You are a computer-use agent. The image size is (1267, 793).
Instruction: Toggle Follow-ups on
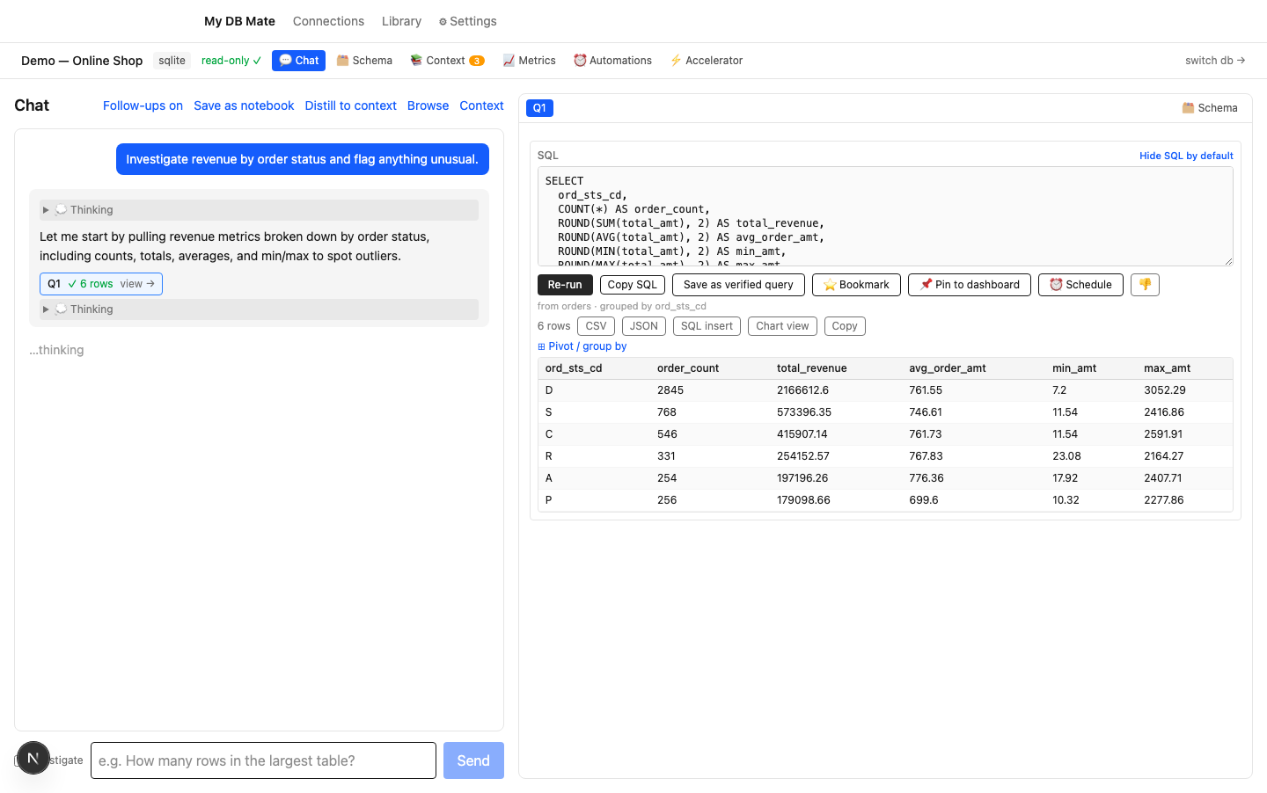(143, 105)
